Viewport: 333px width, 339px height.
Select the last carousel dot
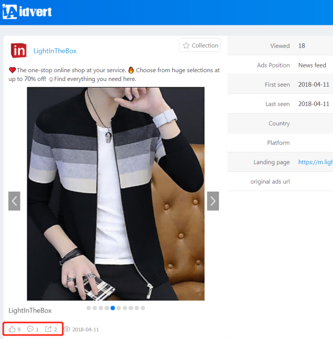[143, 308]
